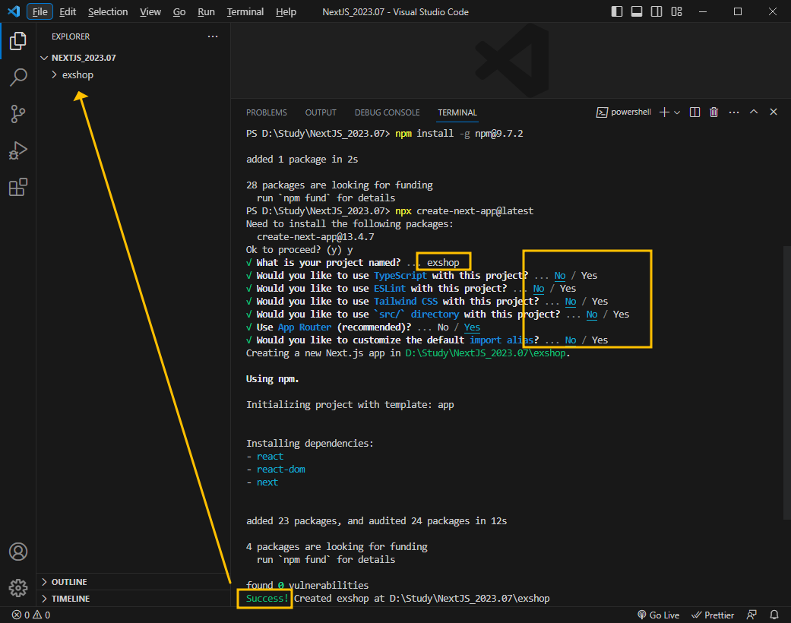This screenshot has height=623, width=791.
Task: Switch to the OUTPUT tab
Action: pyautogui.click(x=321, y=112)
